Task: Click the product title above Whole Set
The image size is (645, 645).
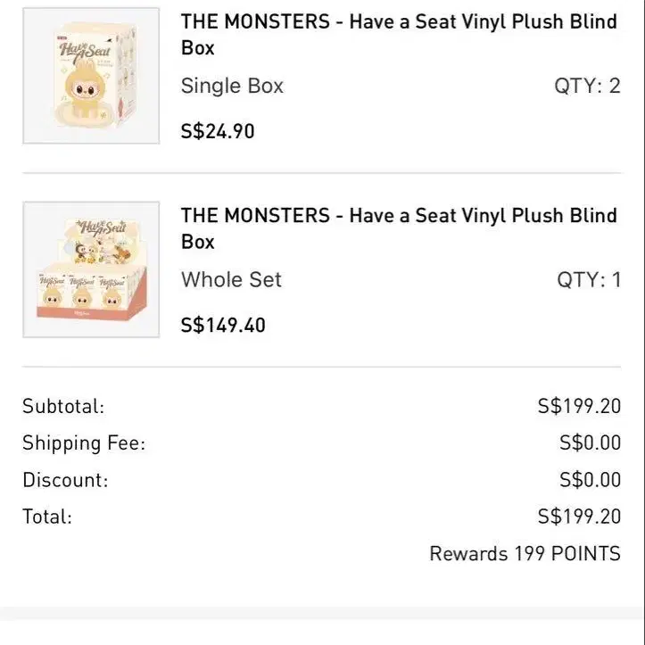Action: coord(399,227)
